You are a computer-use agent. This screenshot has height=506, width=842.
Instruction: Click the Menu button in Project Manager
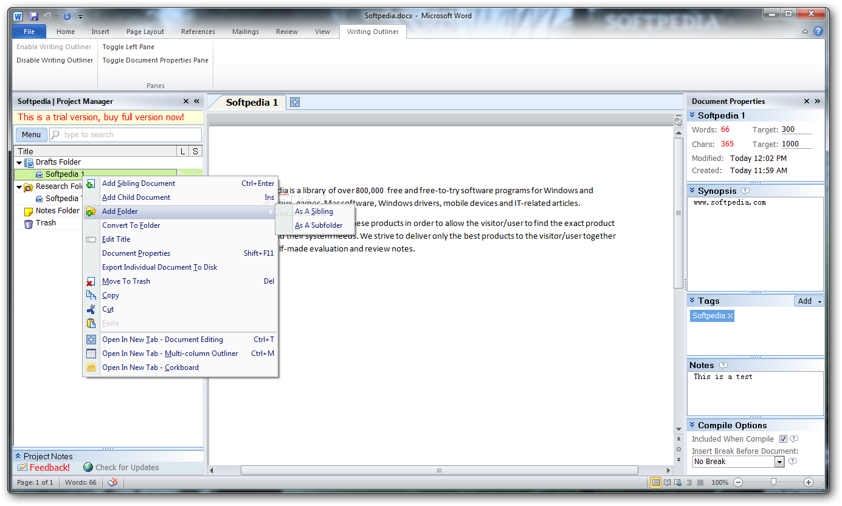pos(31,135)
